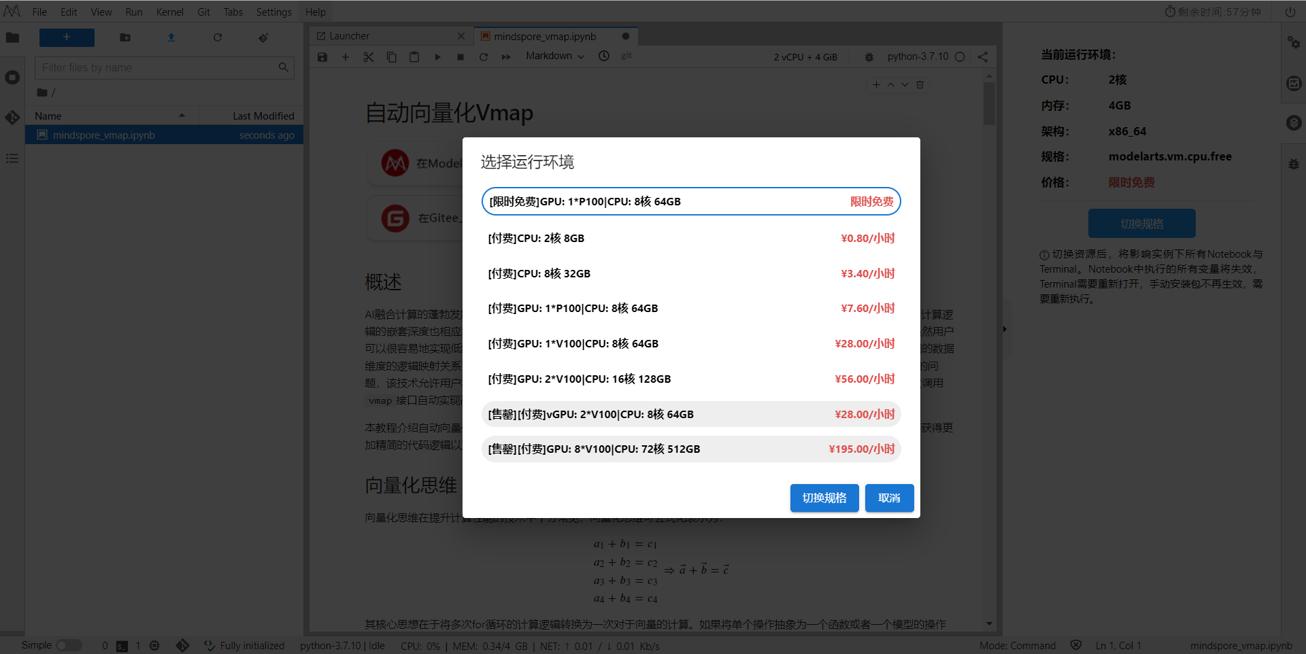This screenshot has width=1306, height=654.
Task: Open the Markdown cell type dropdown
Action: (554, 57)
